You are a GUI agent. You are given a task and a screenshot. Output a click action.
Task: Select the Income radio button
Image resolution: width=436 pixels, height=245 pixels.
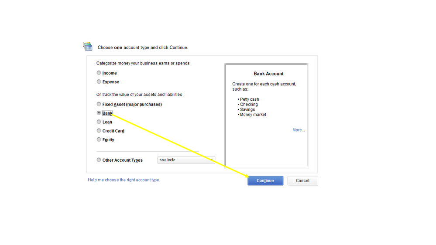pos(99,73)
